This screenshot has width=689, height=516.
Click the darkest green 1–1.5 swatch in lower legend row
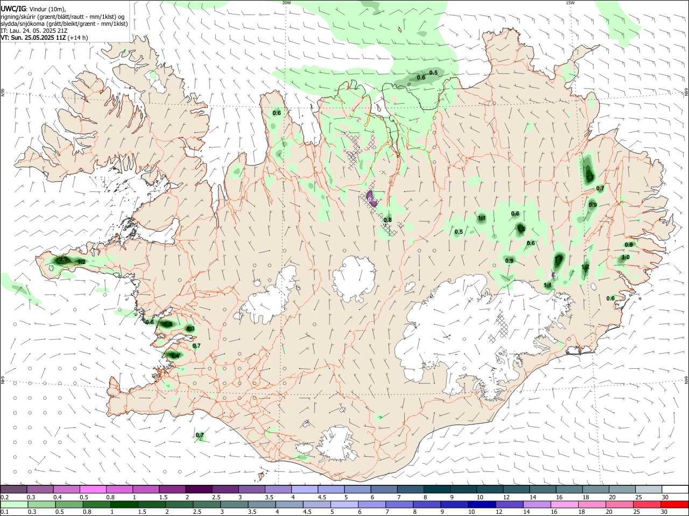pos(124,504)
